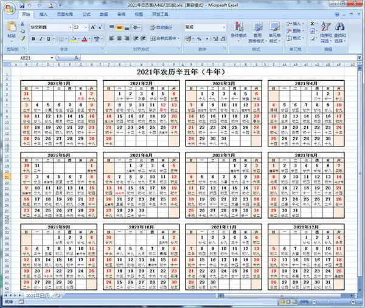This screenshot has width=365, height=308.
Task: Click the insert new worksheet tab icon
Action: click(x=58, y=295)
